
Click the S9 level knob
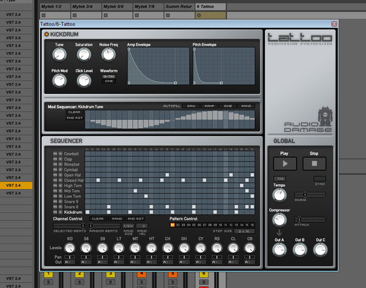pos(102,248)
